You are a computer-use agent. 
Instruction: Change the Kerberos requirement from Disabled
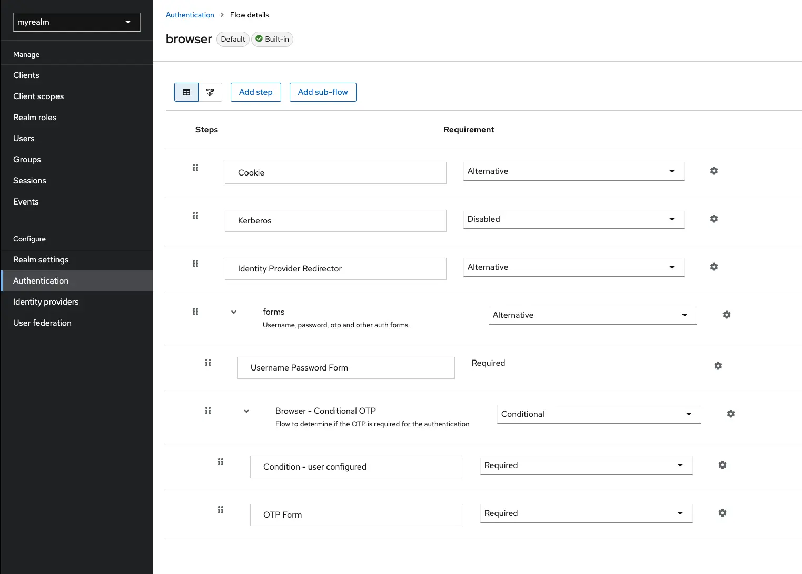[x=573, y=219]
